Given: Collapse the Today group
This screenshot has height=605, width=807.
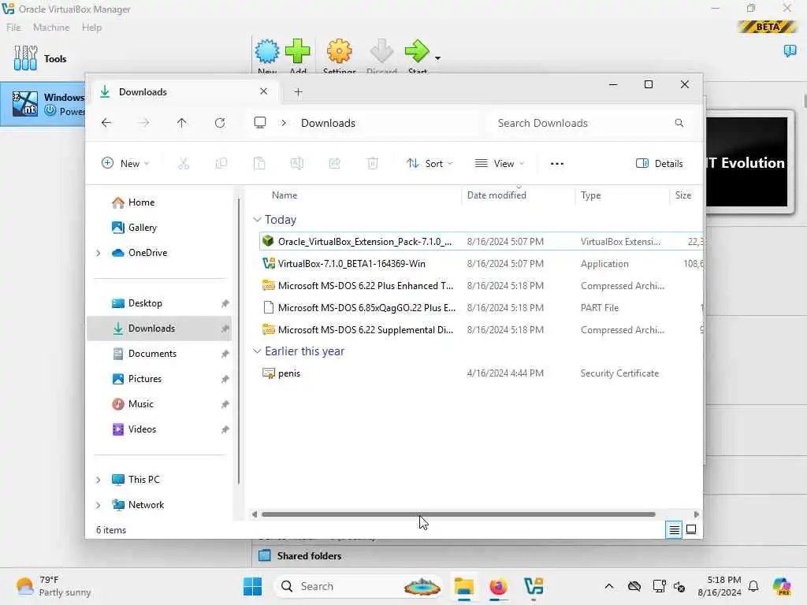Looking at the screenshot, I should [x=258, y=220].
